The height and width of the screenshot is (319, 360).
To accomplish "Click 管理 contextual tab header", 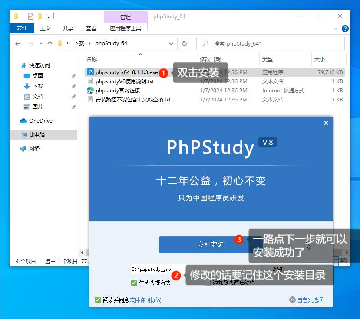I will click(x=126, y=17).
